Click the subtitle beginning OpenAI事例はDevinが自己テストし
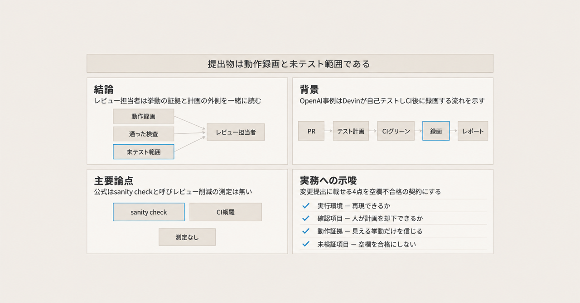This screenshot has height=303, width=580. coord(392,101)
